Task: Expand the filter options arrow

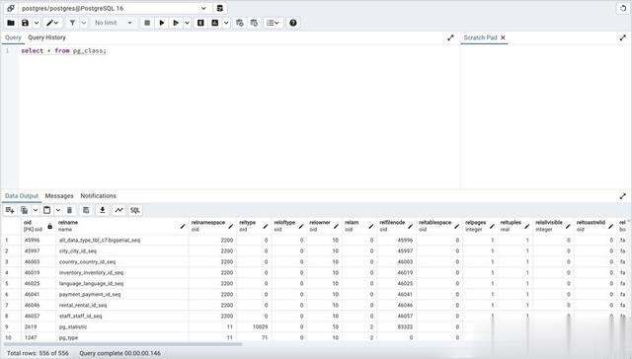Action: (x=84, y=23)
